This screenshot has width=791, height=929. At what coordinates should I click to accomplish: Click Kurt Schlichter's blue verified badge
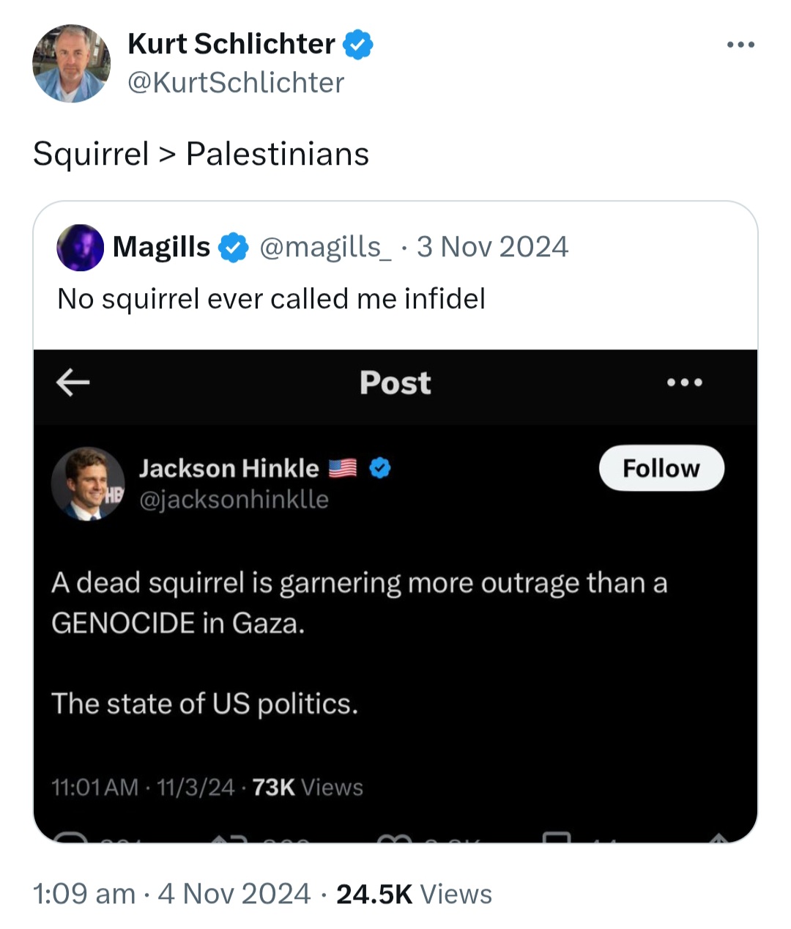[358, 45]
